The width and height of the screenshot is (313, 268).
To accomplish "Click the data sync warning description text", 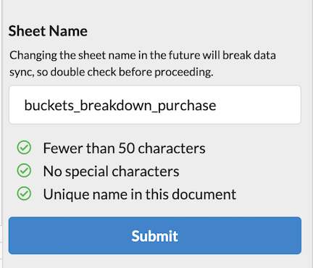I will click(143, 64).
